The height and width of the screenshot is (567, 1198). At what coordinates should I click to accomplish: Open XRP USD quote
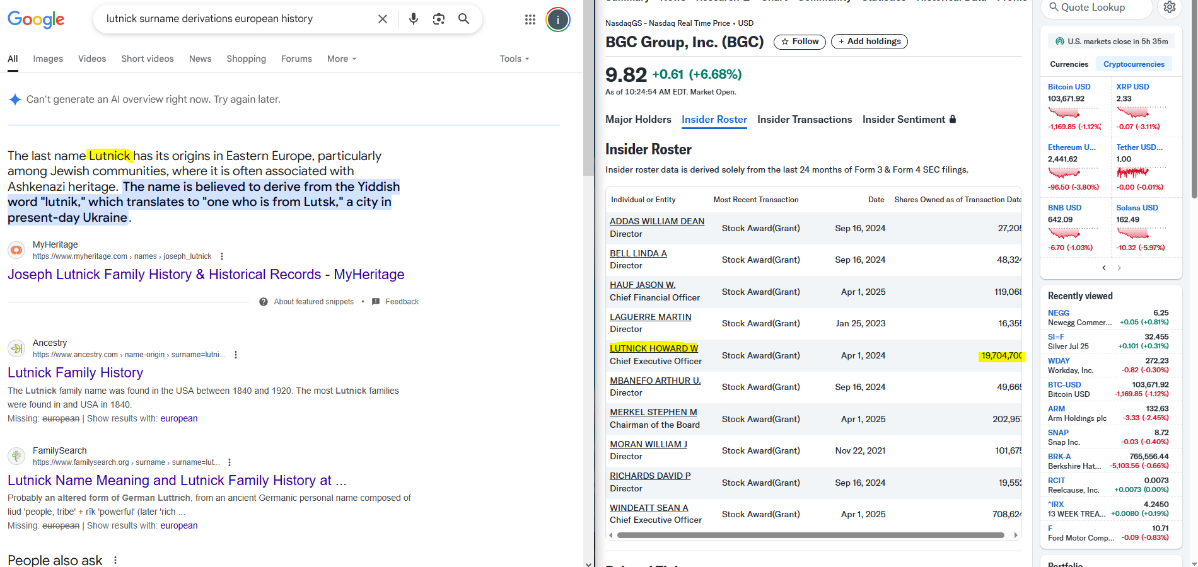1132,87
